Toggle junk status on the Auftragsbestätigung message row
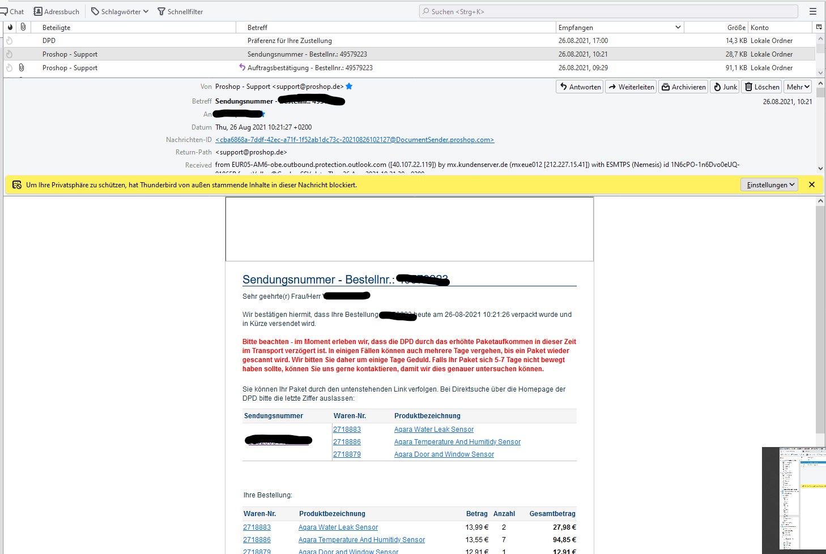826x554 pixels. click(9, 68)
